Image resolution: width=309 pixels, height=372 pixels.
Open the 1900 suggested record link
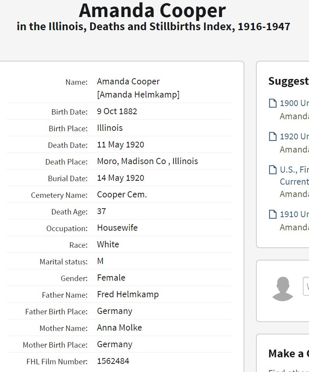(x=294, y=103)
